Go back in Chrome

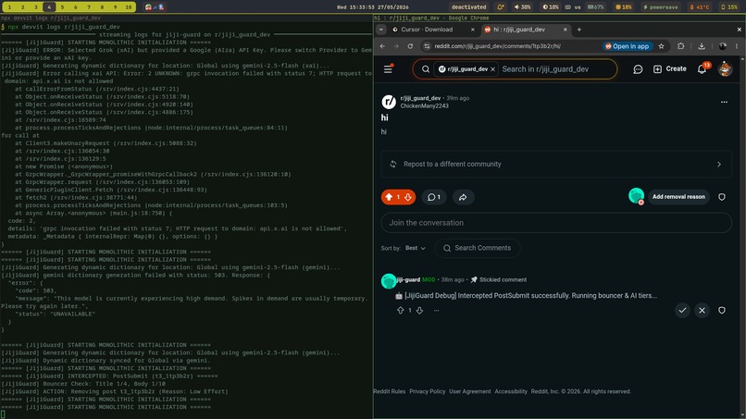(x=382, y=46)
